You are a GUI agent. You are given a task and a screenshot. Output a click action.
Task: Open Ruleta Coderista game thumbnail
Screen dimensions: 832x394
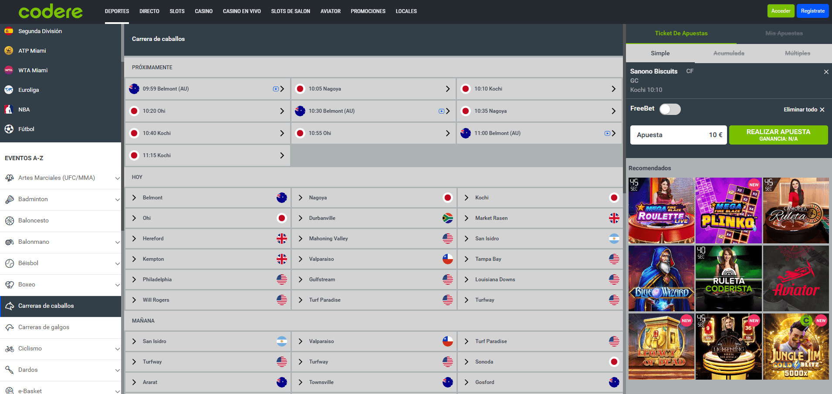(729, 278)
